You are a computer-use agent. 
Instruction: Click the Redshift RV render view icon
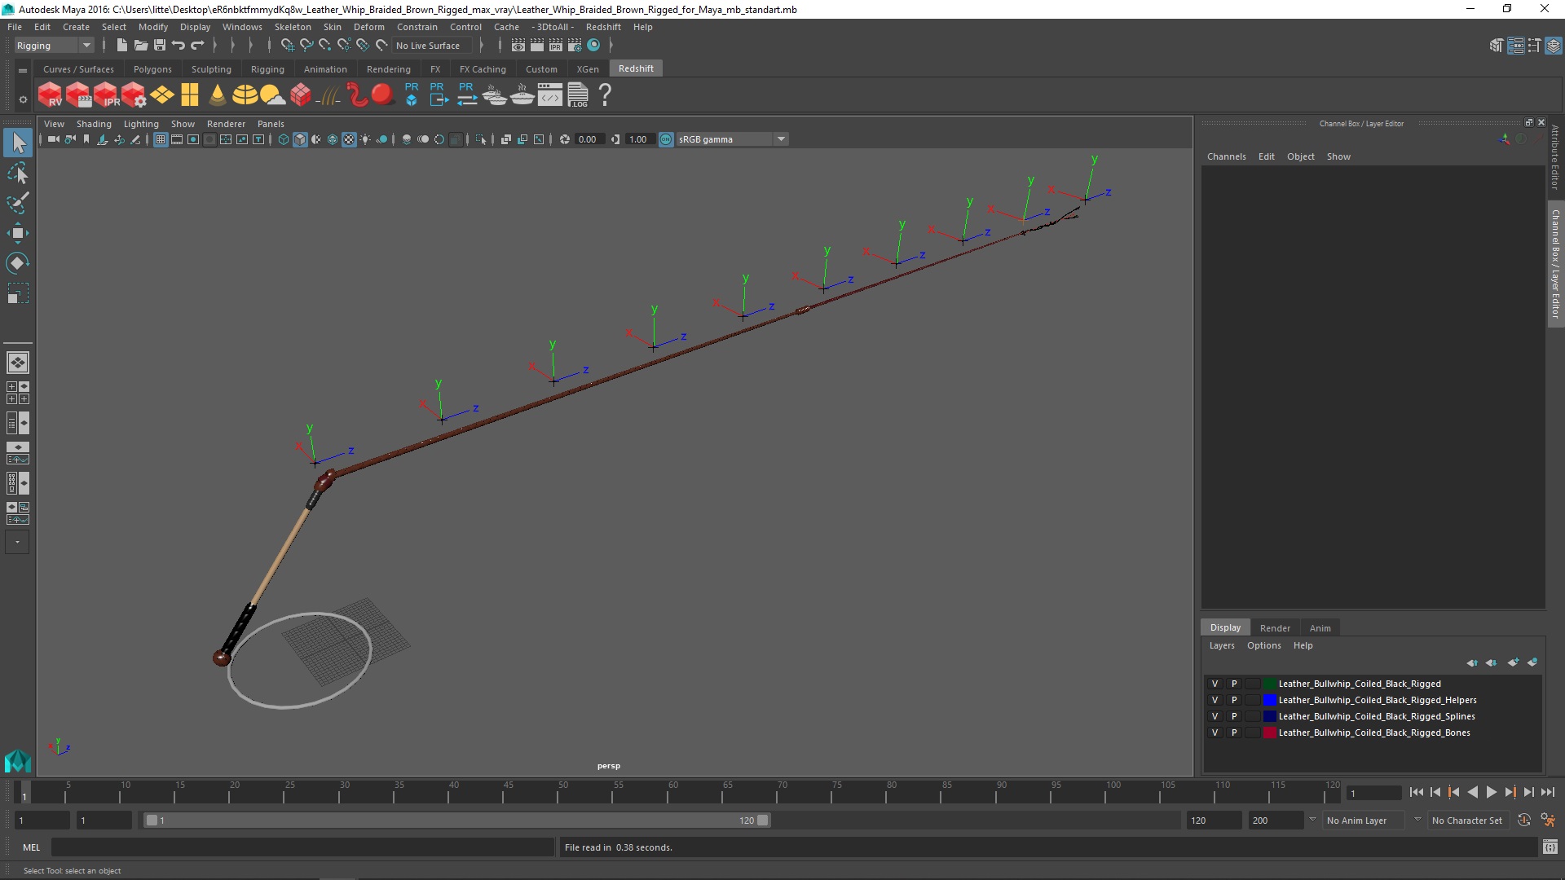click(51, 95)
